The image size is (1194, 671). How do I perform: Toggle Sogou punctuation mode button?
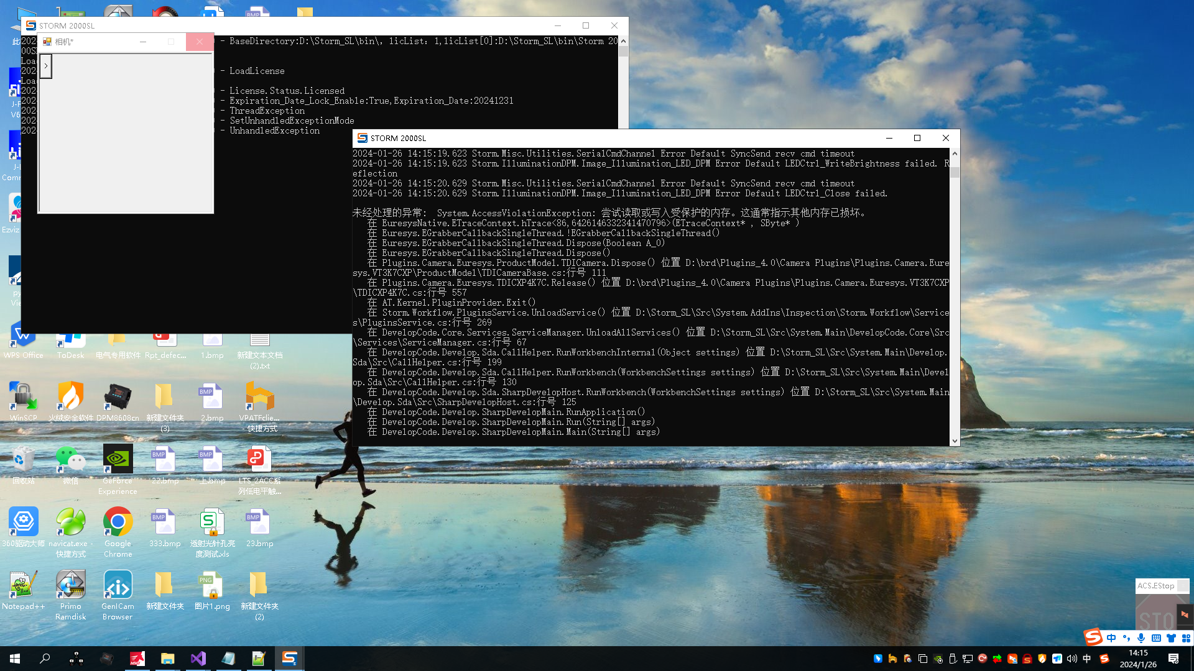pyautogui.click(x=1126, y=638)
